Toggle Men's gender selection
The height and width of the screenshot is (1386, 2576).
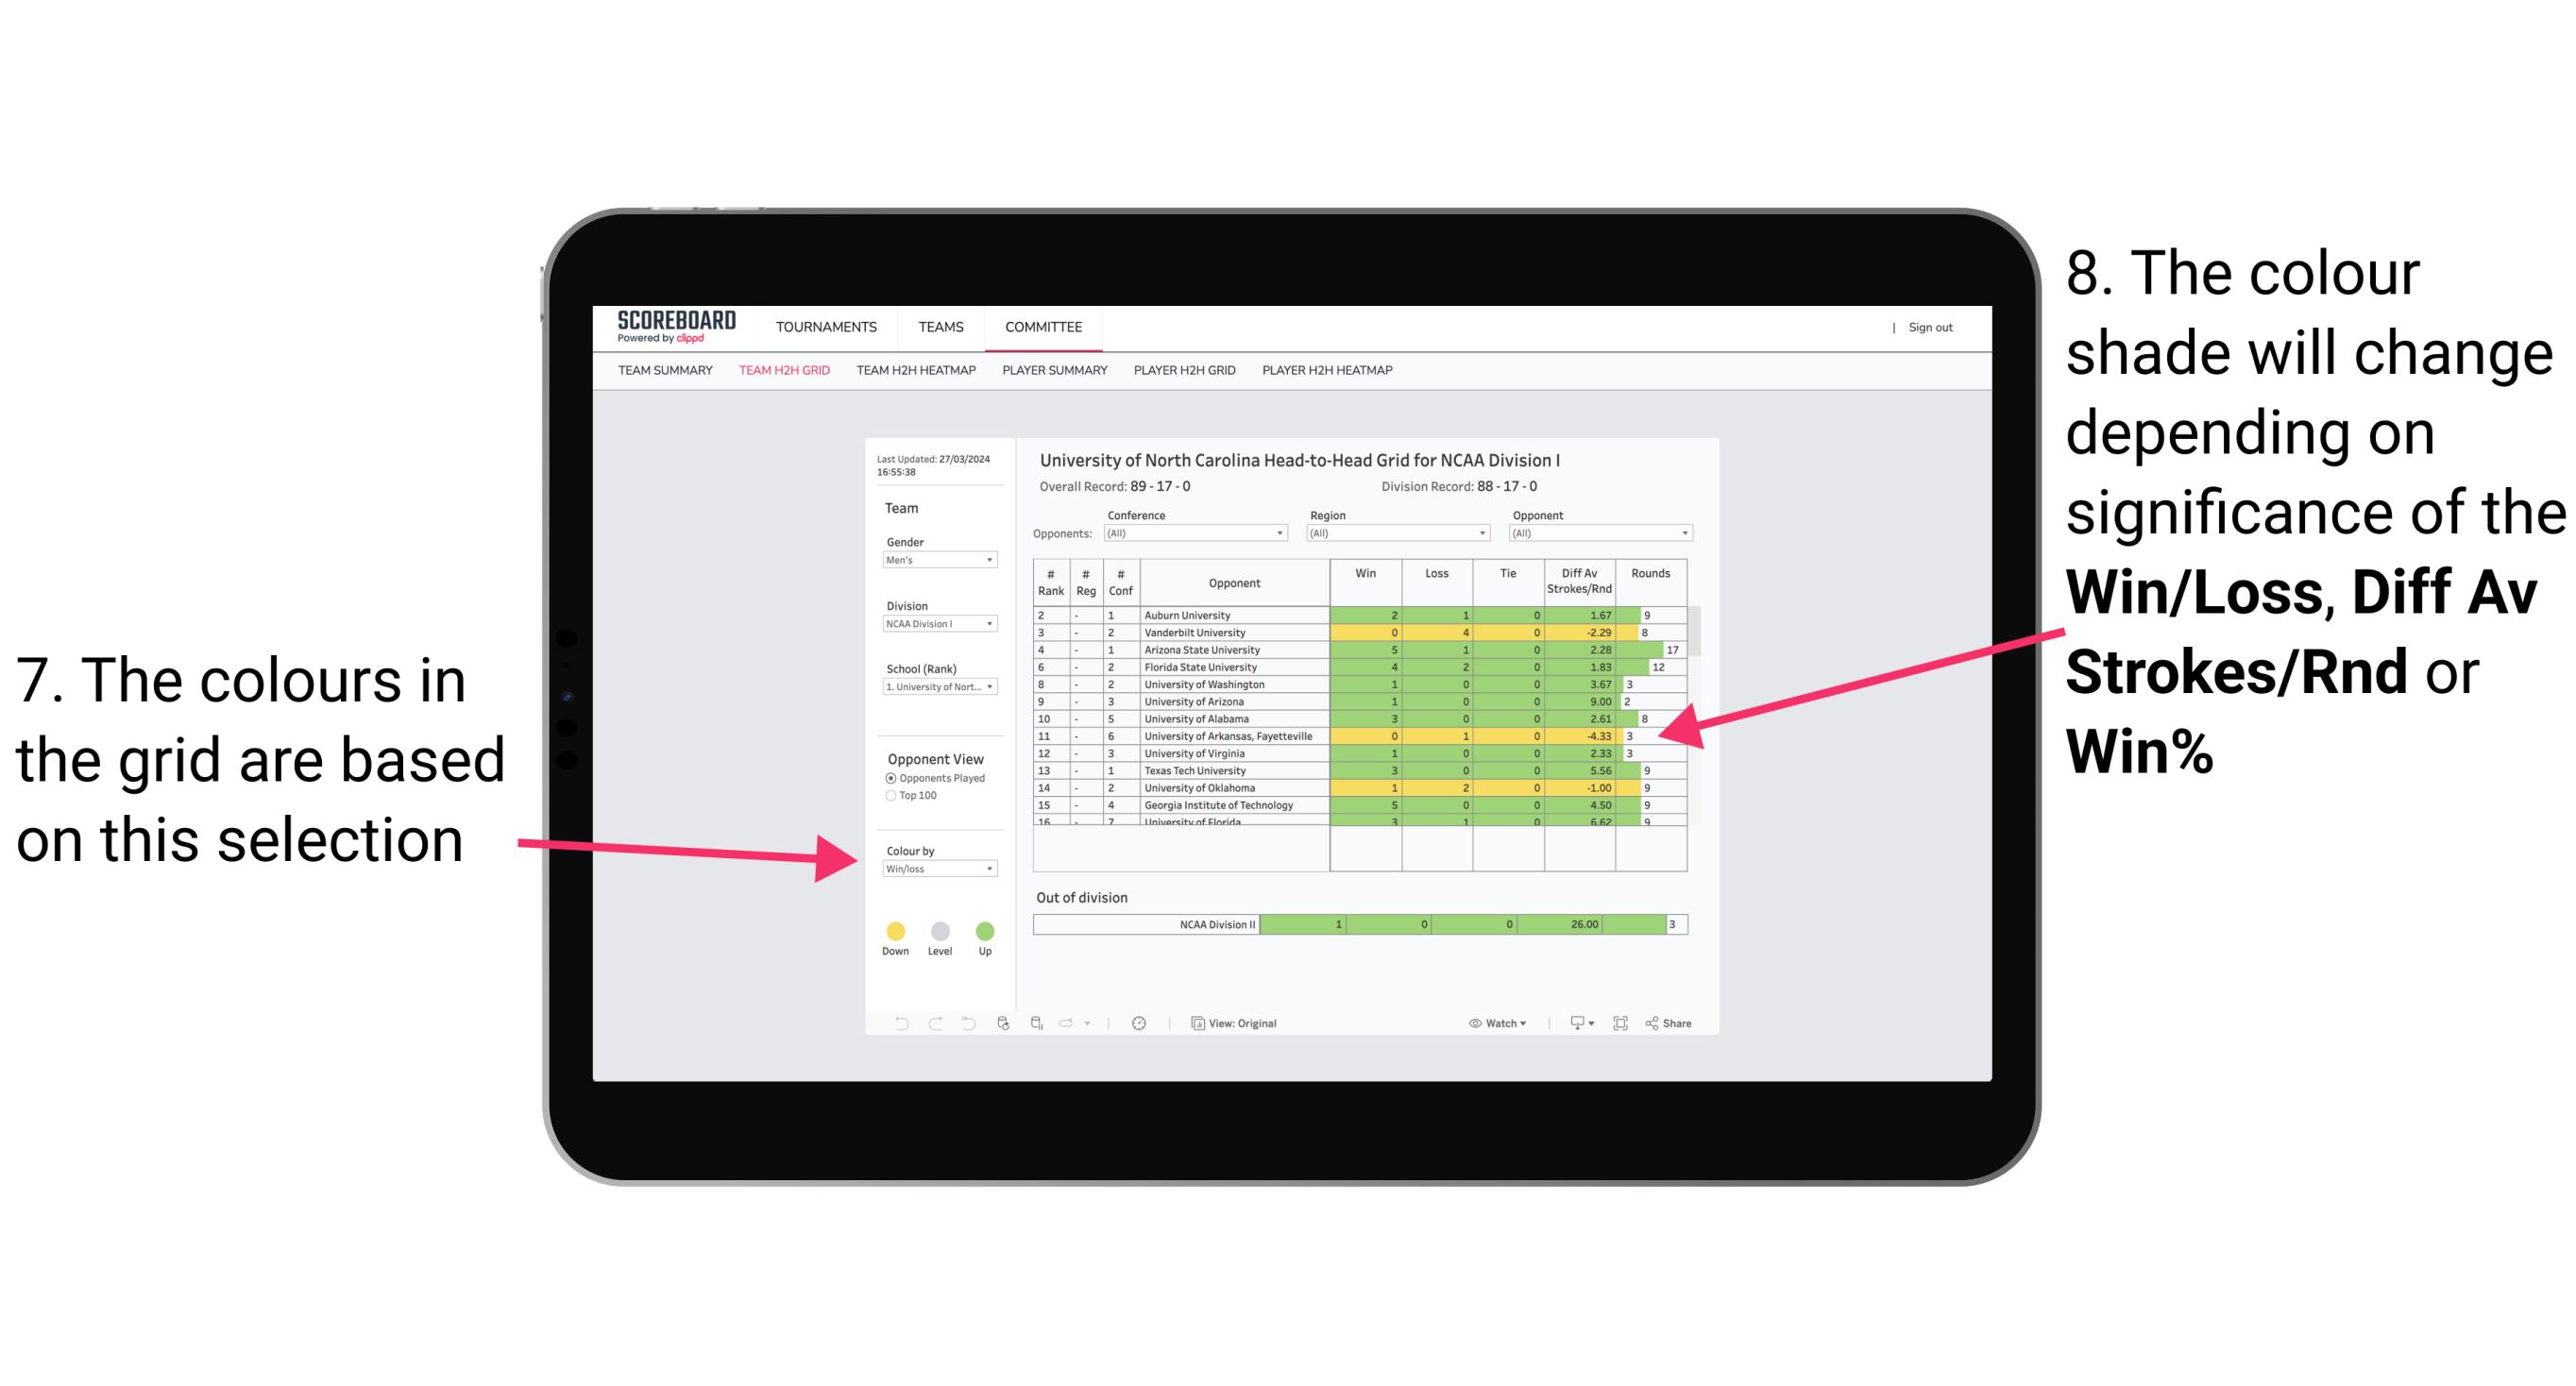click(x=936, y=562)
